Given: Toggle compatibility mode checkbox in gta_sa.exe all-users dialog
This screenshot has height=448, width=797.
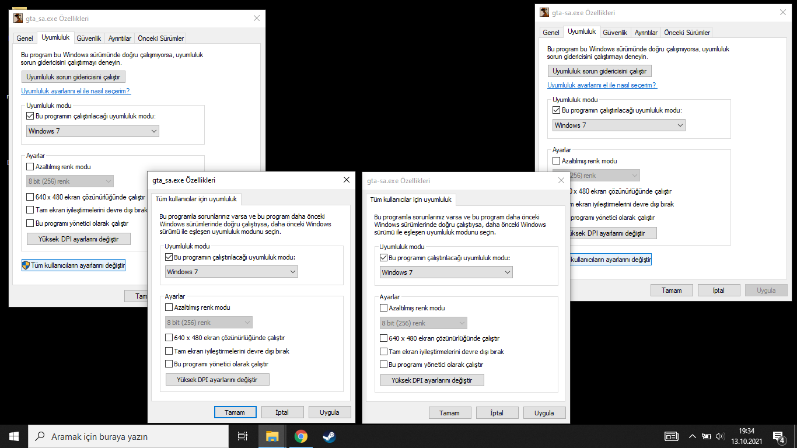Looking at the screenshot, I should coord(170,257).
